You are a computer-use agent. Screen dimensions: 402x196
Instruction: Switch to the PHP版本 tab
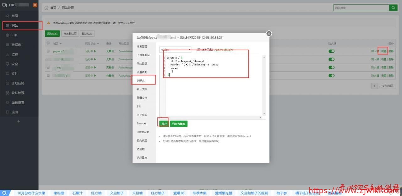point(142,115)
